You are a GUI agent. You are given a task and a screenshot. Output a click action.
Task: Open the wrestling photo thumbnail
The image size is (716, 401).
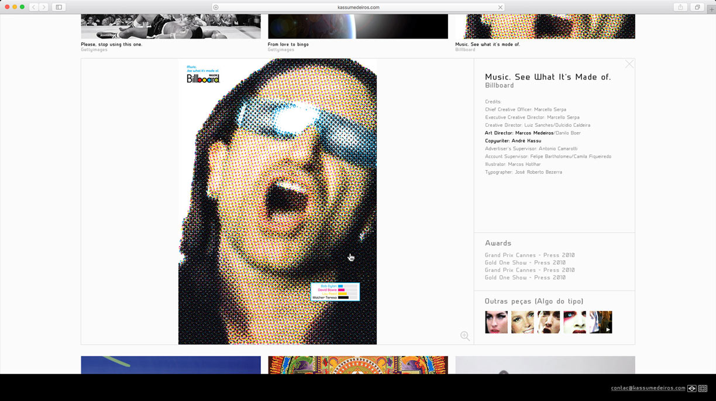pyautogui.click(x=171, y=26)
